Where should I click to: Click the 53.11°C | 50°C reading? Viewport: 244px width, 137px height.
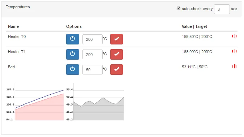click(x=194, y=67)
